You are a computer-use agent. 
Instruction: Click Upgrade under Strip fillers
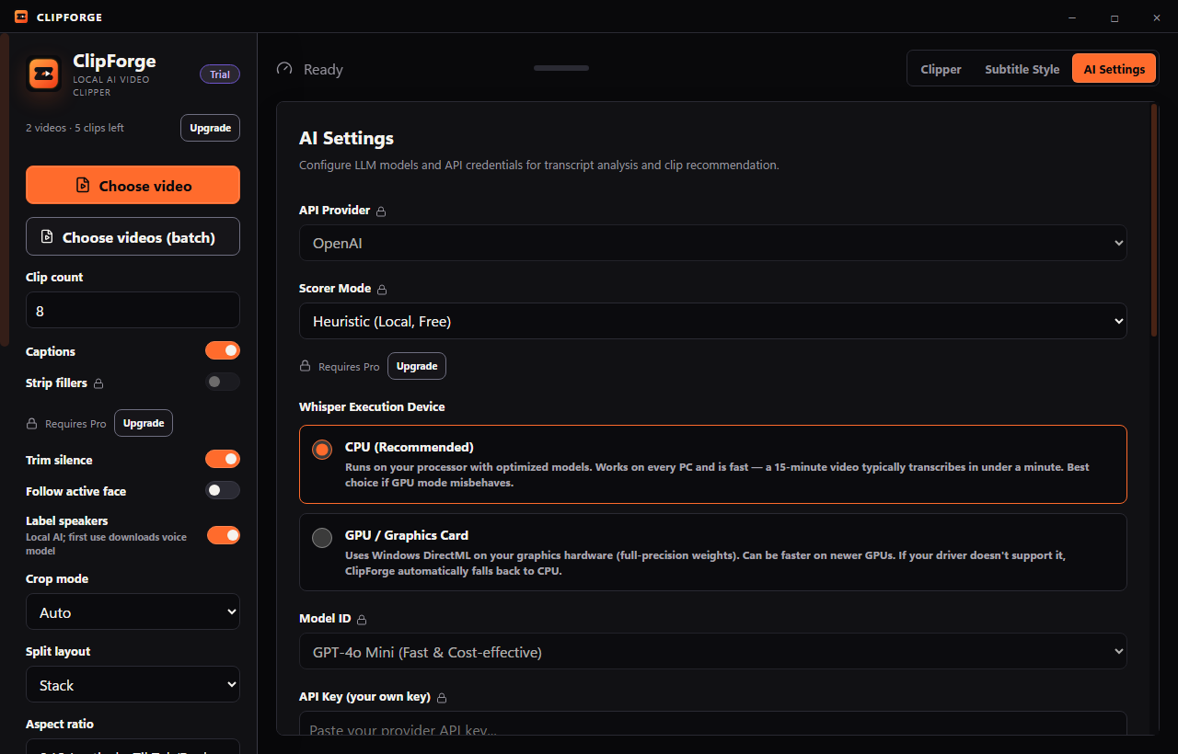144,423
